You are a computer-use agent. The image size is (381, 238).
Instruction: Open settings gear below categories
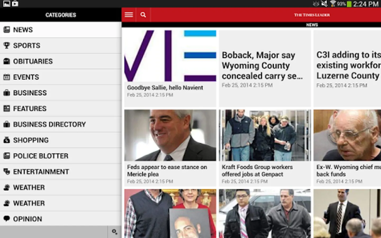(x=114, y=232)
